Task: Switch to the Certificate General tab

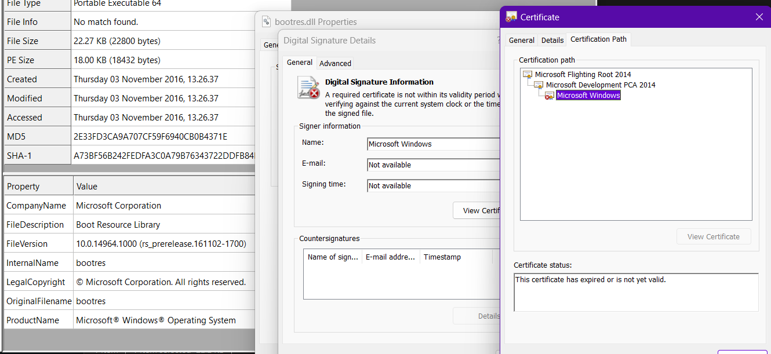Action: point(521,40)
